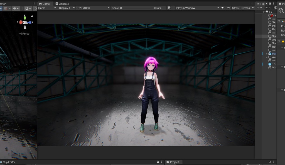
Task: Click the scene gizmo green Y axis cone
Action: (x=25, y=18)
